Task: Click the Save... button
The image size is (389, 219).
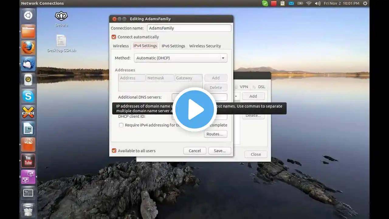Action: pyautogui.click(x=219, y=151)
